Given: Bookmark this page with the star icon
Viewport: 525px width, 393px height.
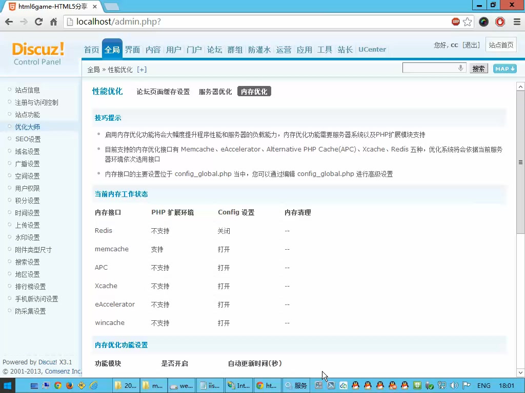Looking at the screenshot, I should tap(468, 21).
